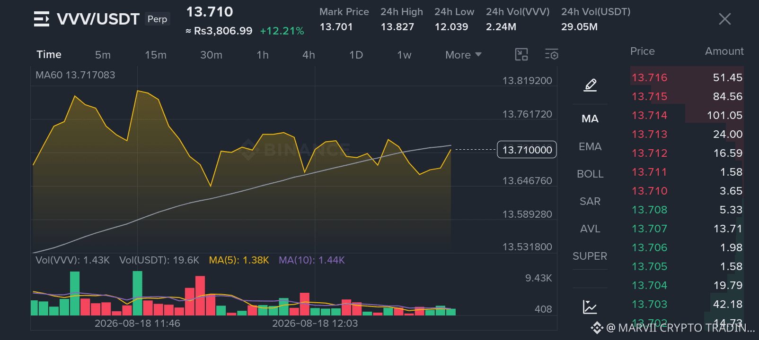
Task: Select bid price 13.706
Action: click(649, 247)
